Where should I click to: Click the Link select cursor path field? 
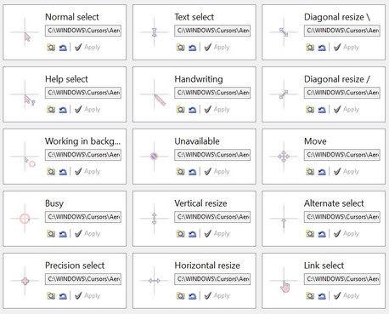342,279
